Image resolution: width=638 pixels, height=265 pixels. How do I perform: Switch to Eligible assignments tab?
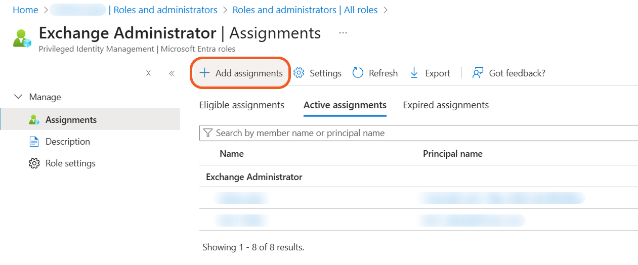point(241,105)
